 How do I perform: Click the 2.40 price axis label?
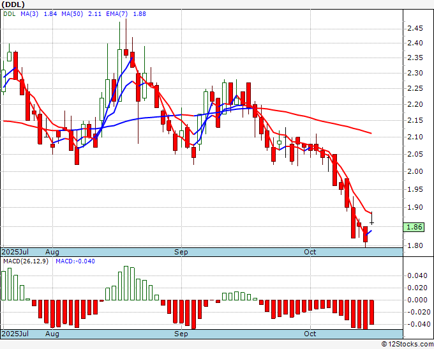415,43
